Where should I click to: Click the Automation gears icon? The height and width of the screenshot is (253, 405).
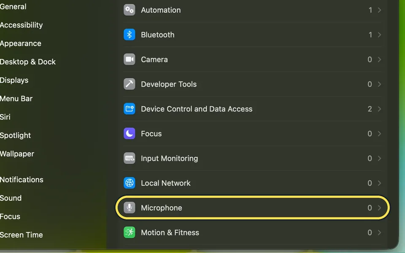(130, 10)
